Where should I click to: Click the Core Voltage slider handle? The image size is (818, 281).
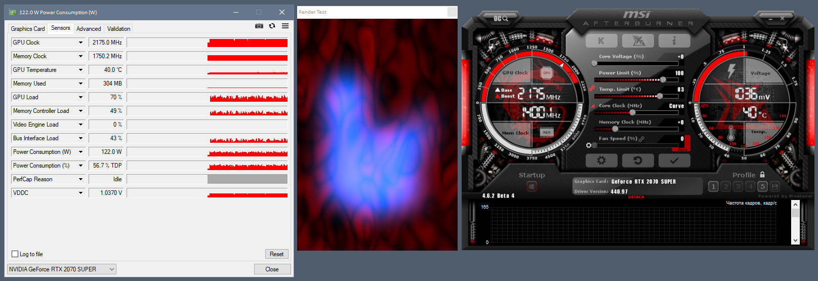point(594,63)
